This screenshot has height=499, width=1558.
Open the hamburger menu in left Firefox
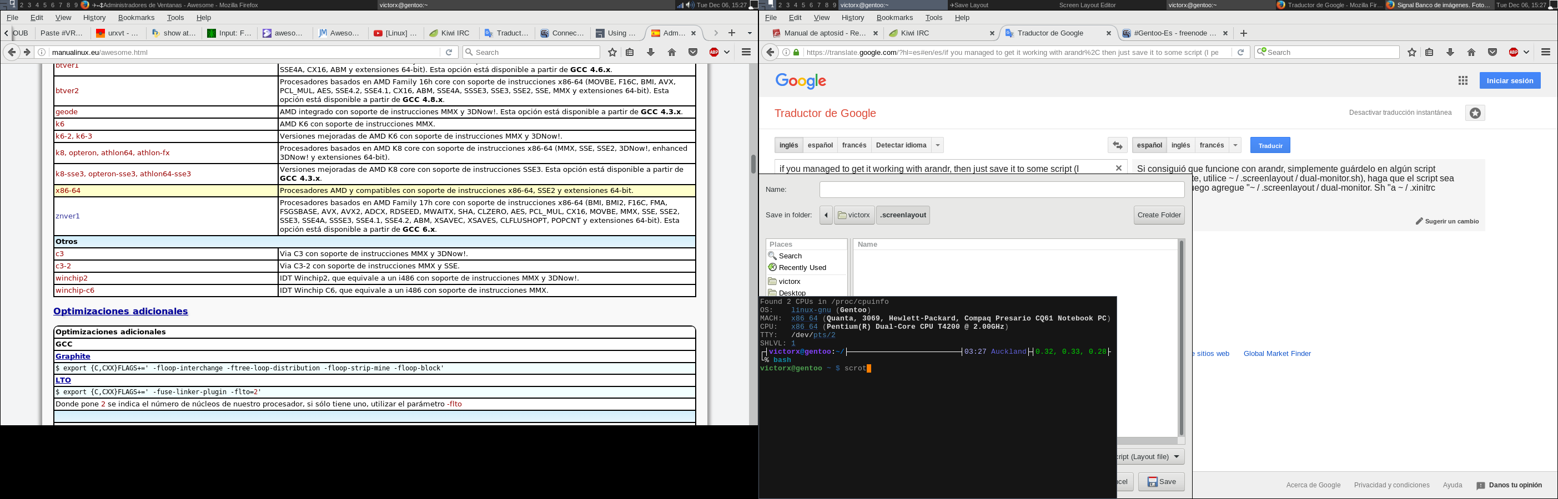746,52
